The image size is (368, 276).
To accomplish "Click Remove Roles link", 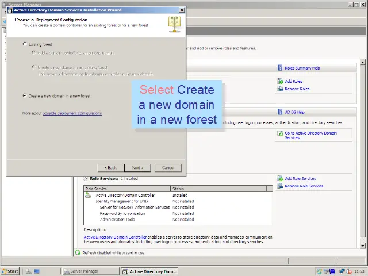I will [x=297, y=89].
